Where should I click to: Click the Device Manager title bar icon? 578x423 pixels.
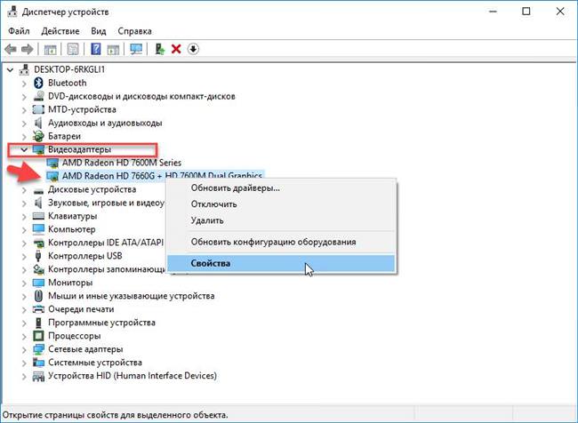coord(12,12)
